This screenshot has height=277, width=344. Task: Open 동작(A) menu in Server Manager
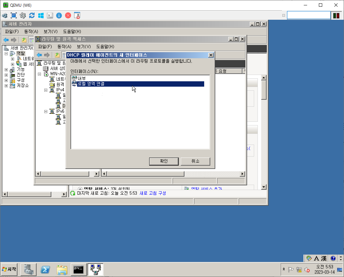31,31
